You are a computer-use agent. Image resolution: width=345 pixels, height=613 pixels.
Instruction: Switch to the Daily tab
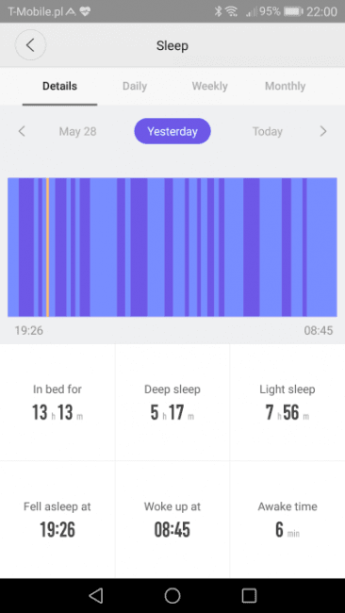coord(135,86)
